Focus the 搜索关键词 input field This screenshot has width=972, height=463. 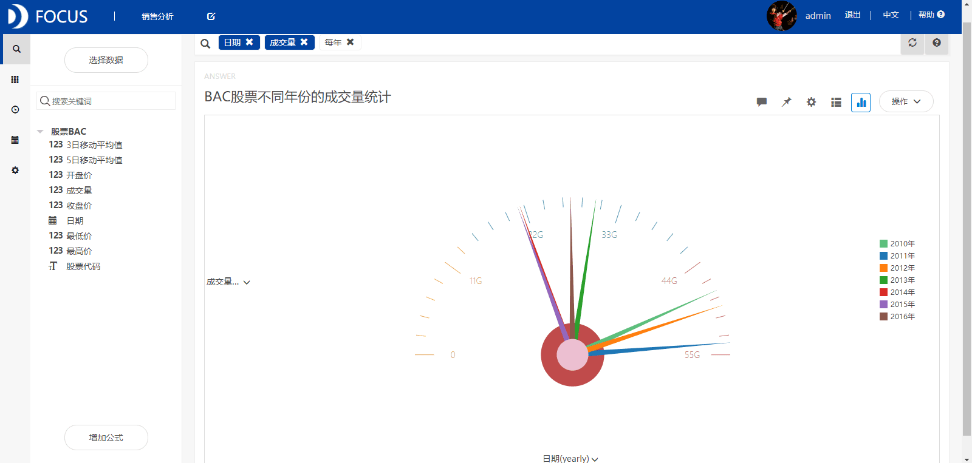coord(106,101)
